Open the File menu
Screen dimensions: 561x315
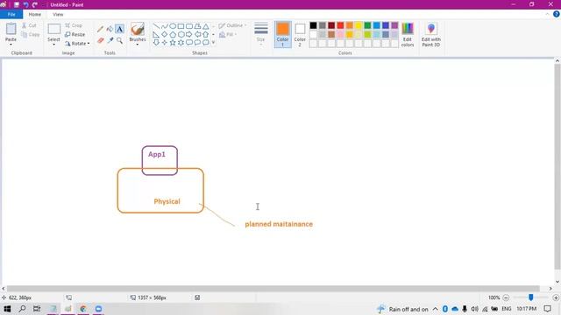(11, 14)
